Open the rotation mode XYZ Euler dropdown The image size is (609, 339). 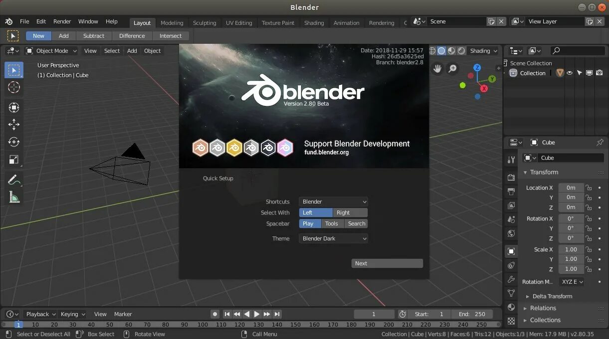point(572,282)
